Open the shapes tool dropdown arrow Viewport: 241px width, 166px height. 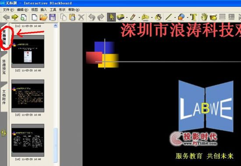188,18
